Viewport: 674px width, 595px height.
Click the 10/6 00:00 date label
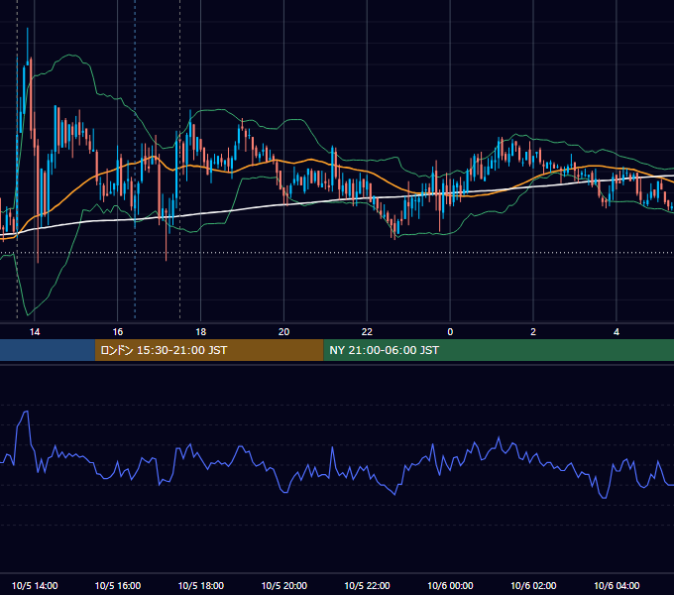coord(450,585)
